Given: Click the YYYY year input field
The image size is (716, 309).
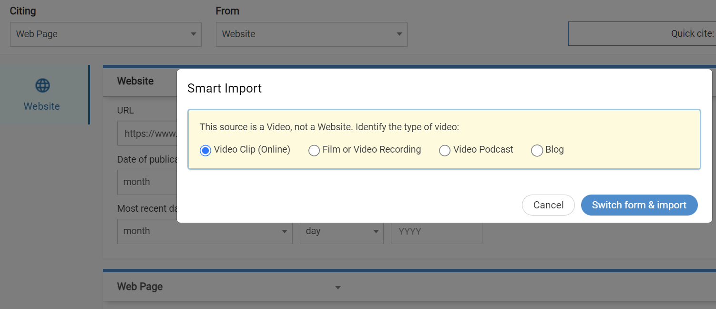Looking at the screenshot, I should [x=436, y=231].
